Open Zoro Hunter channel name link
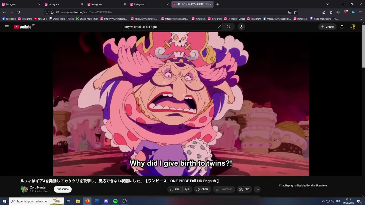The width and height of the screenshot is (365, 205). coord(38,187)
